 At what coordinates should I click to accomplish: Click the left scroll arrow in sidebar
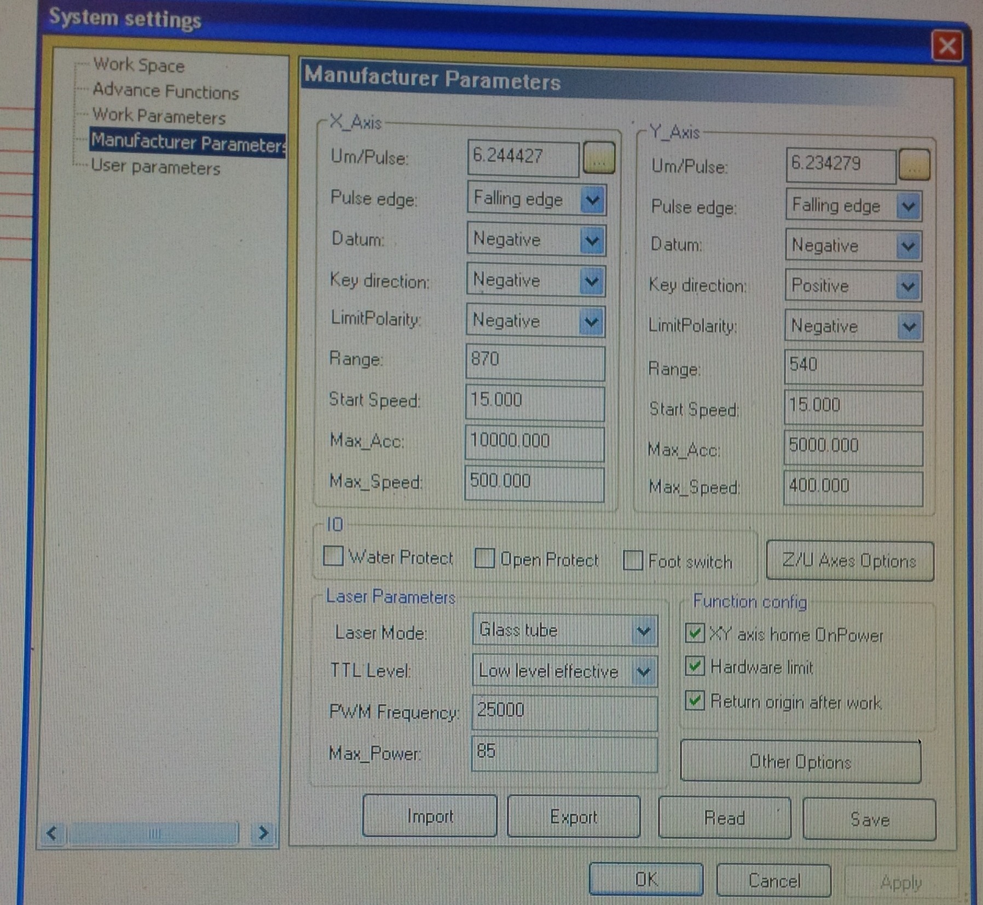click(52, 833)
